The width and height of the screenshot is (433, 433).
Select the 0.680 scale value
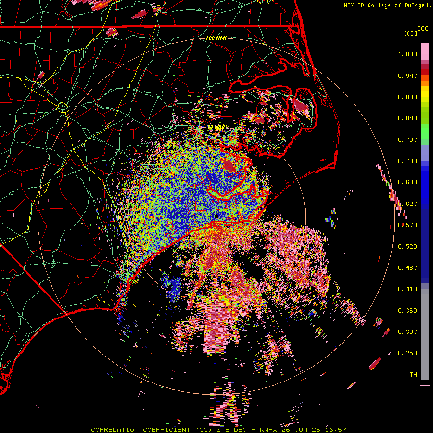(408, 182)
